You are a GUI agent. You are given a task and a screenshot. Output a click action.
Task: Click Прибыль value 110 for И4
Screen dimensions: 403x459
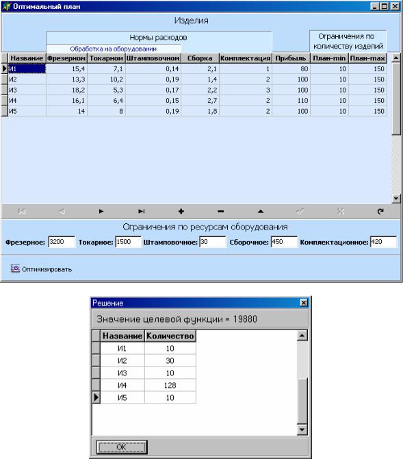pos(291,101)
